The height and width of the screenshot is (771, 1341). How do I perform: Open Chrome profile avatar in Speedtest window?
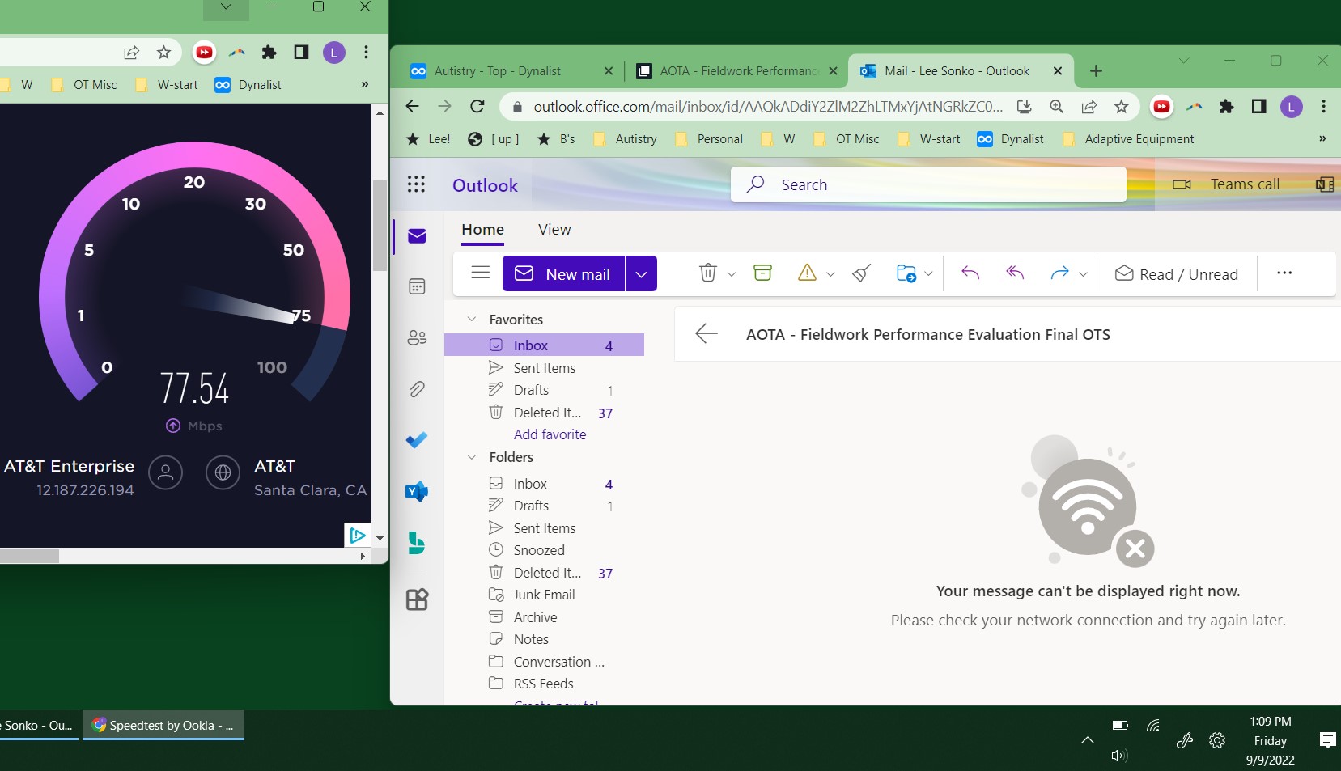tap(334, 53)
